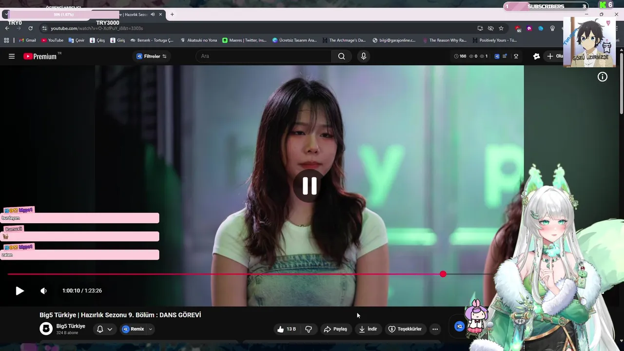Viewport: 624px width, 351px height.
Task: Bookmark this page with star icon
Action: (501, 28)
